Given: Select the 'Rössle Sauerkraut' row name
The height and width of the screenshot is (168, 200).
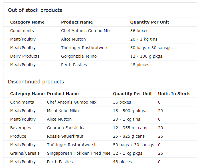Looking at the screenshot, I should 65,136.
